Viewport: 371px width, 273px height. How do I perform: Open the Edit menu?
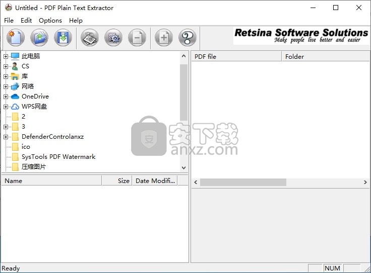26,21
